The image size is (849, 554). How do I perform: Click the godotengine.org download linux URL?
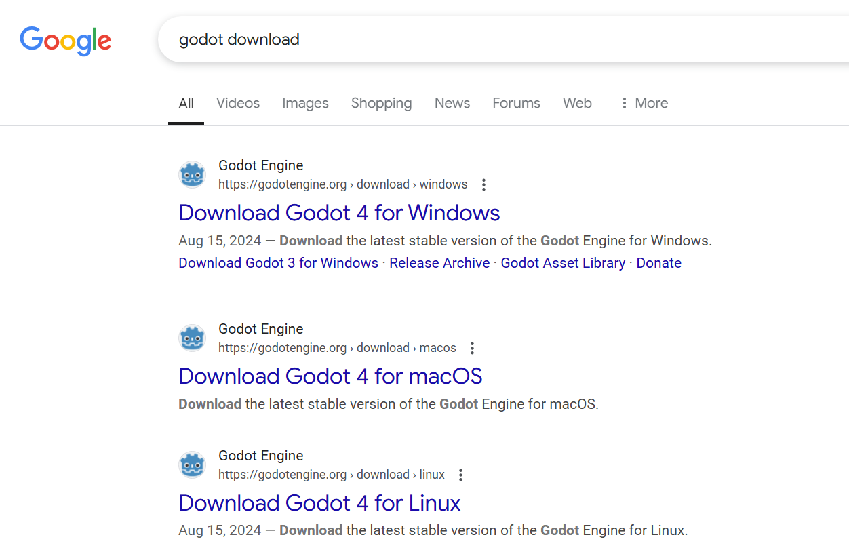pyautogui.click(x=332, y=475)
